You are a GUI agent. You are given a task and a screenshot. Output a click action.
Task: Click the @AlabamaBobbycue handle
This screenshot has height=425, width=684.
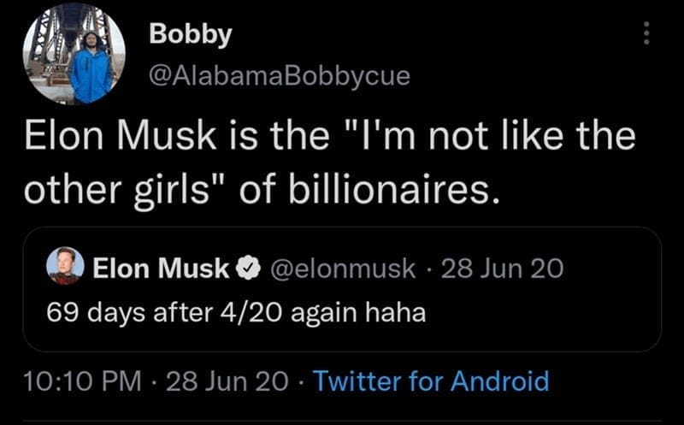point(280,76)
